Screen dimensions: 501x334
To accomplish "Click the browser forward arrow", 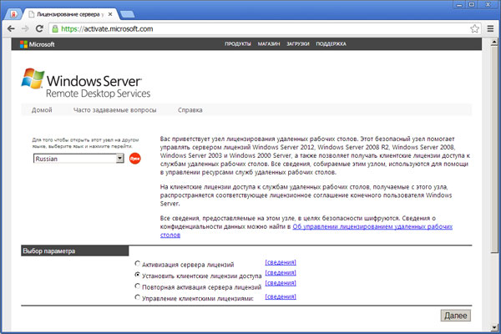I will tap(25, 28).
